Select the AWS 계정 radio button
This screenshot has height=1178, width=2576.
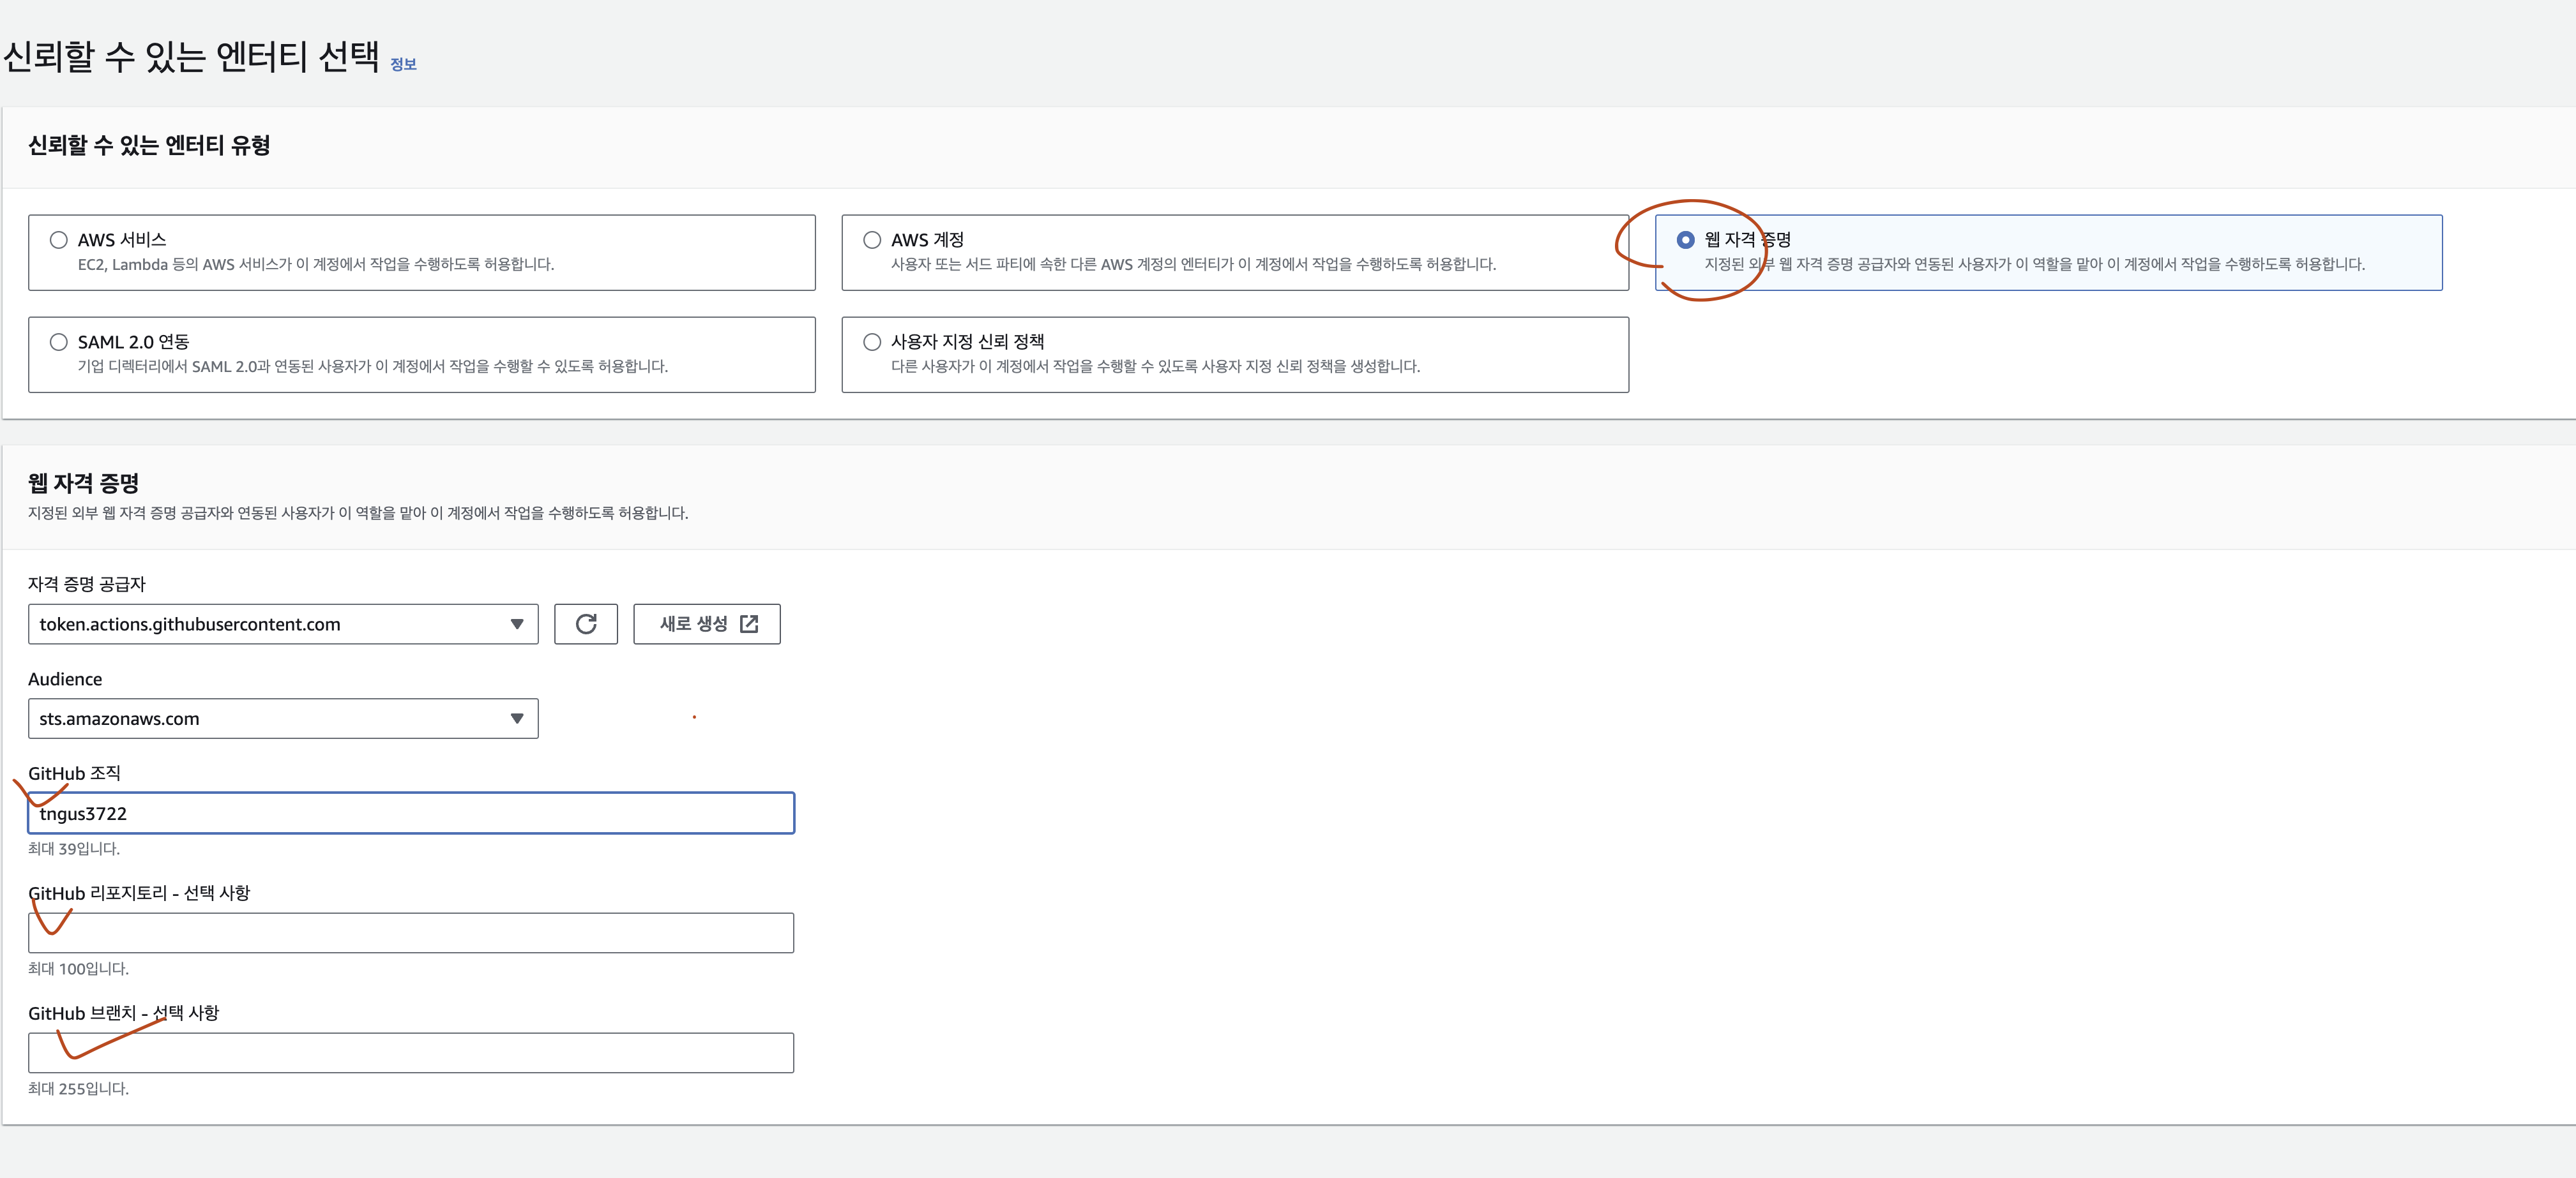point(871,239)
